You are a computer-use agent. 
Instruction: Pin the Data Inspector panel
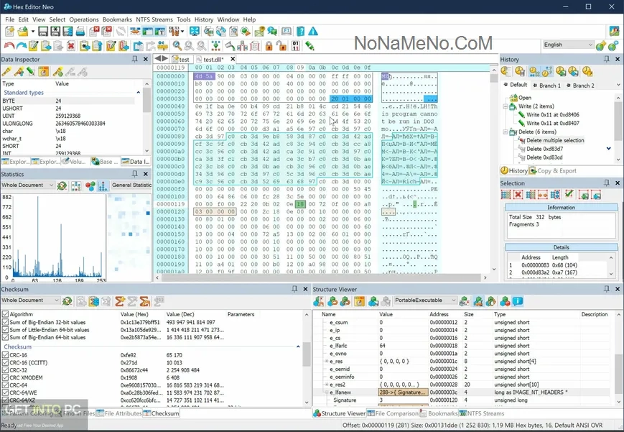click(x=135, y=59)
